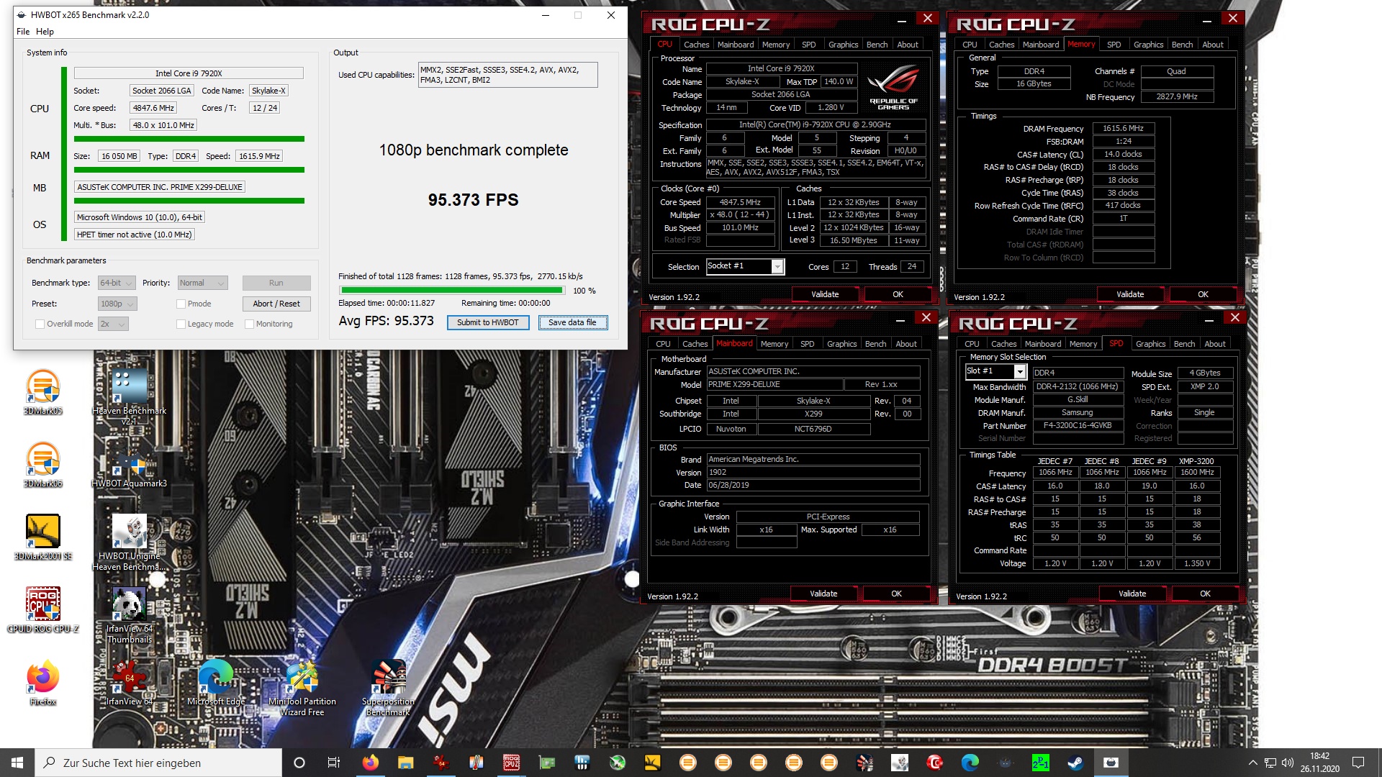Click Validate in CPU tab window

tap(825, 294)
